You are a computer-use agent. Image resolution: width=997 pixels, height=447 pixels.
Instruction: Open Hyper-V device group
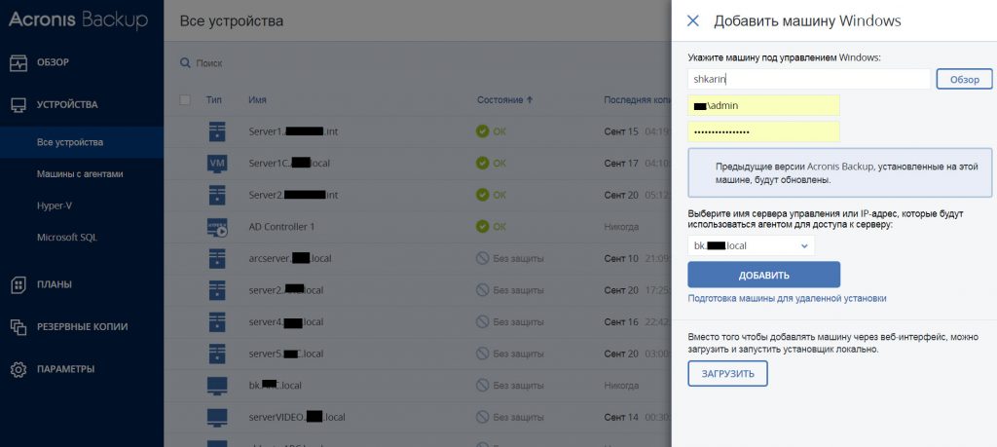tap(55, 205)
